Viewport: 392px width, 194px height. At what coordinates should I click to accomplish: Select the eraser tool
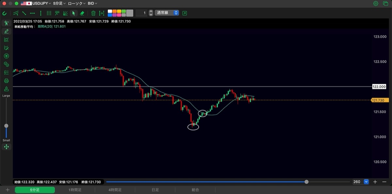[82, 13]
